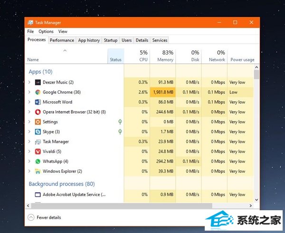The width and height of the screenshot is (285, 233).
Task: Expand the WhatsApp process group
Action: (29, 161)
